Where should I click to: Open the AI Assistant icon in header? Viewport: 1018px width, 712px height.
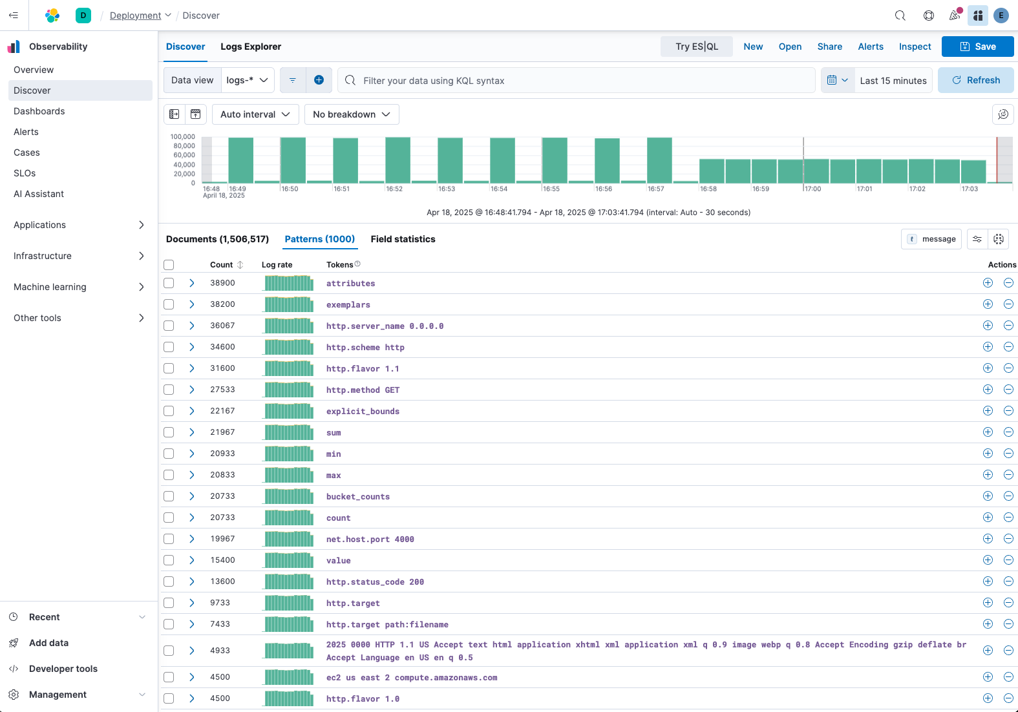pos(978,16)
